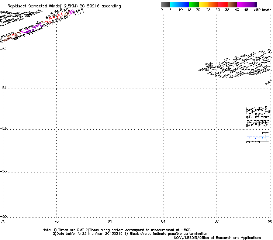Screen dimensions: 273x240
Task: Click the '35' legend label
Action: (x=227, y=10)
